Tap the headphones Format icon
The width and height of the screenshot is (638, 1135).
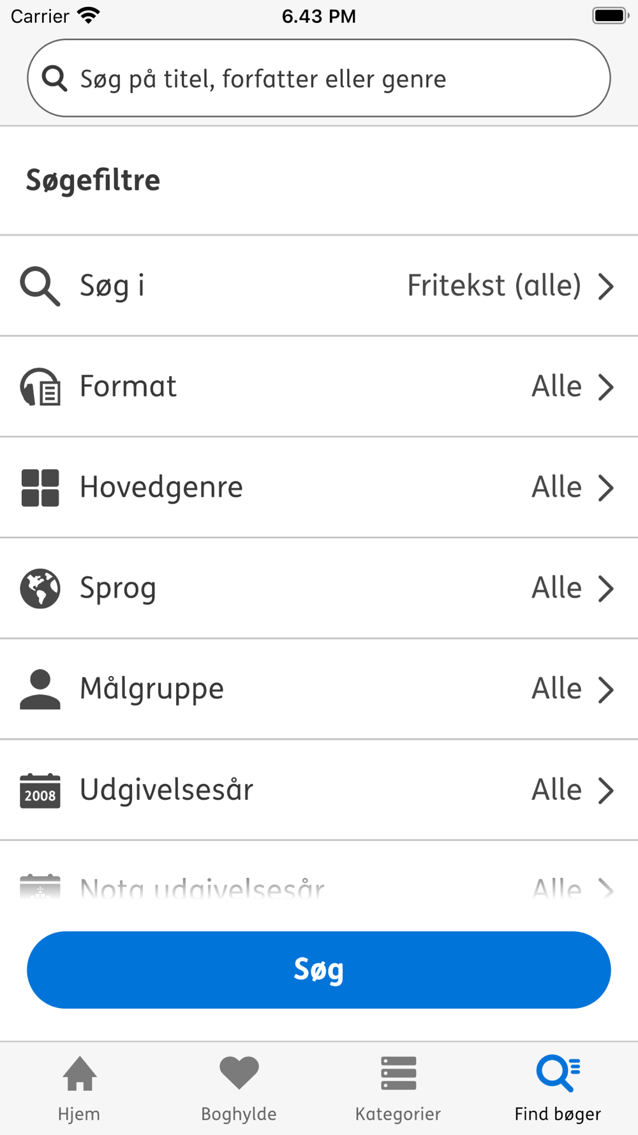[x=40, y=386]
